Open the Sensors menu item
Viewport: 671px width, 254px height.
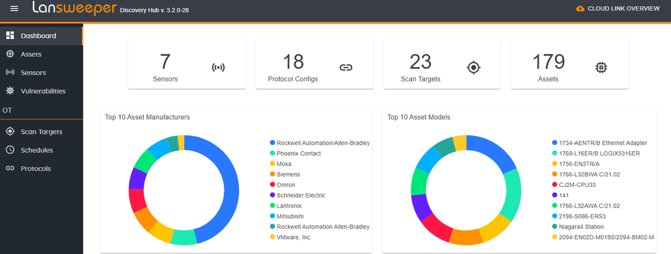tap(41, 72)
